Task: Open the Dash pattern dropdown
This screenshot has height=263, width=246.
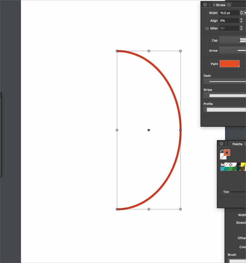Action: tap(225, 81)
